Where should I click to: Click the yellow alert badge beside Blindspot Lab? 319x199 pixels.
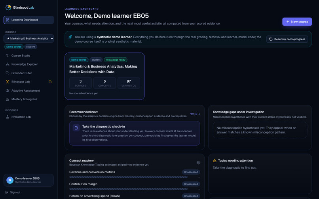[50, 82]
